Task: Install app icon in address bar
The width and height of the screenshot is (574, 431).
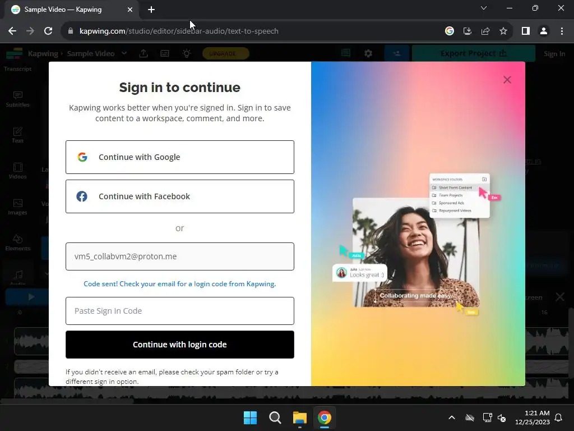Action: (x=467, y=31)
